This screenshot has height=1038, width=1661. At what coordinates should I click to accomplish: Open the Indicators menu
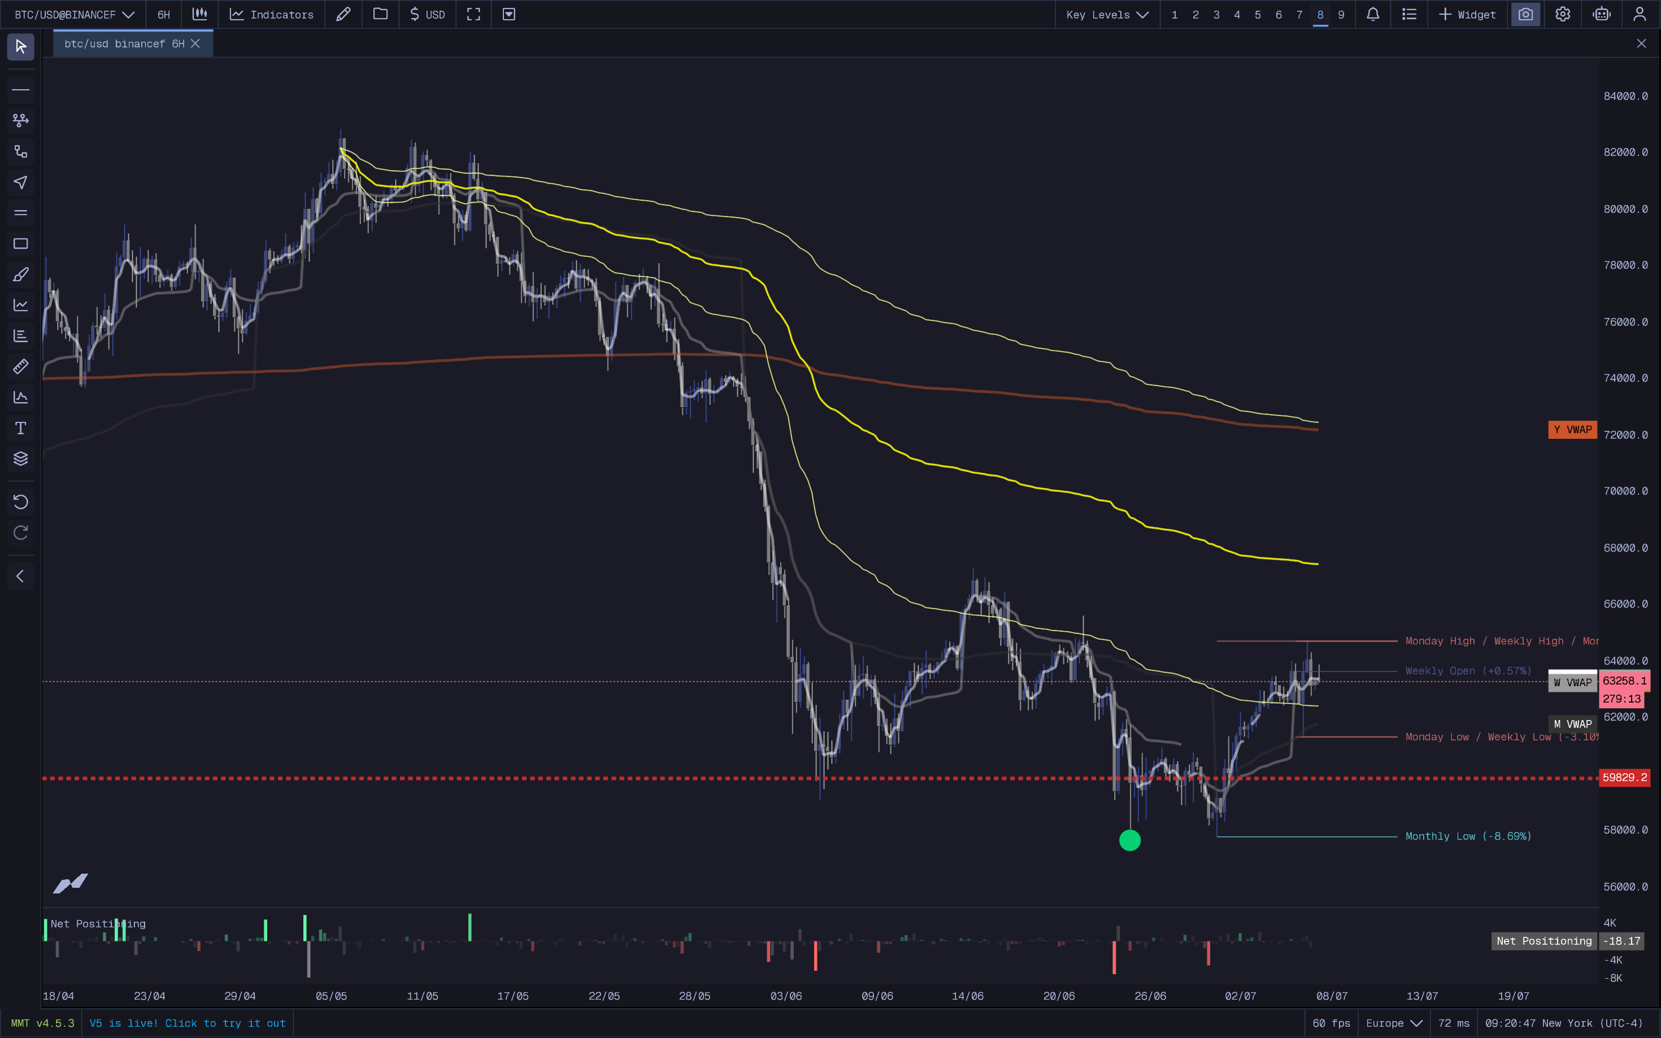pyautogui.click(x=271, y=15)
